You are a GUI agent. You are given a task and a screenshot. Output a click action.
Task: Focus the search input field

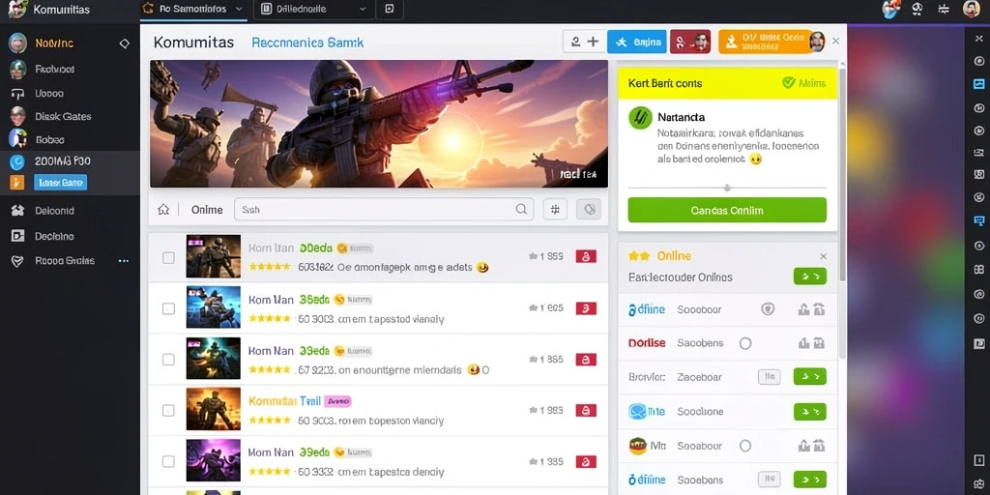click(384, 209)
